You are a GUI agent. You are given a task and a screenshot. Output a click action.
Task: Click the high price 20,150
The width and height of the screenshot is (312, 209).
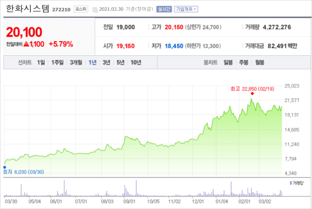[174, 27]
